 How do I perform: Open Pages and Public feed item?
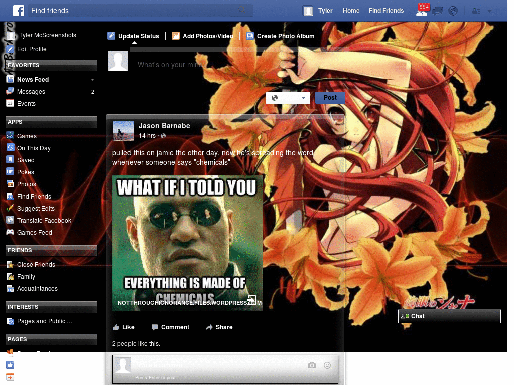pyautogui.click(x=45, y=321)
